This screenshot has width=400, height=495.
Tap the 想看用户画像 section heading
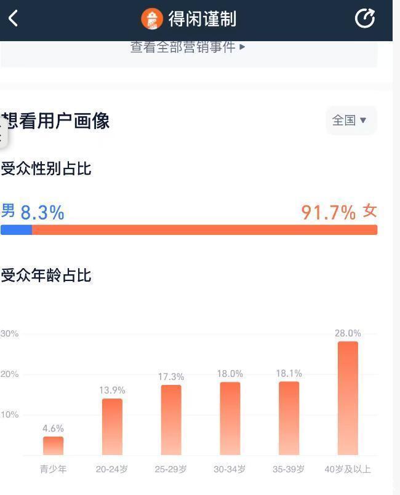[55, 121]
